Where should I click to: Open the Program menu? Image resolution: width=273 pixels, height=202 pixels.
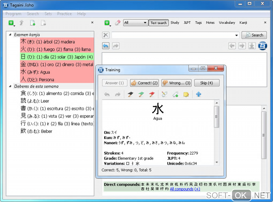(13, 14)
